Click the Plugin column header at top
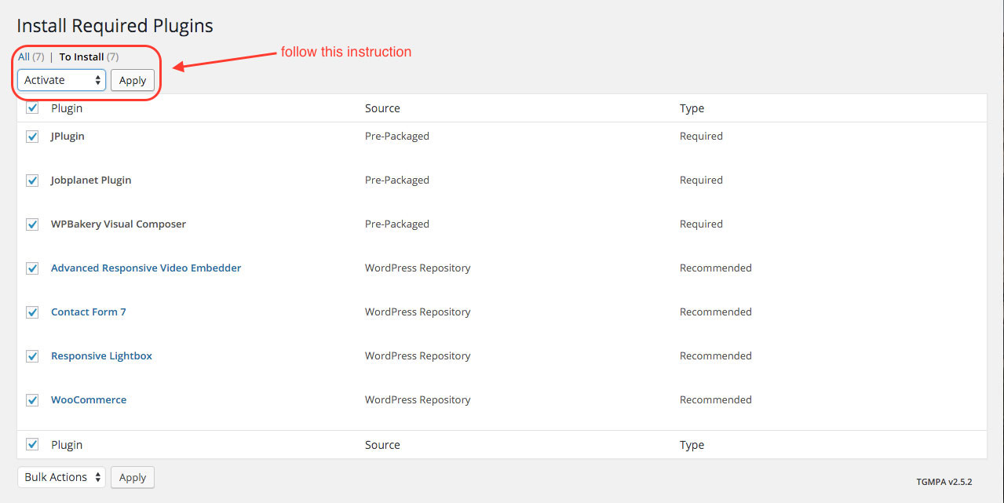1004x503 pixels. point(67,108)
